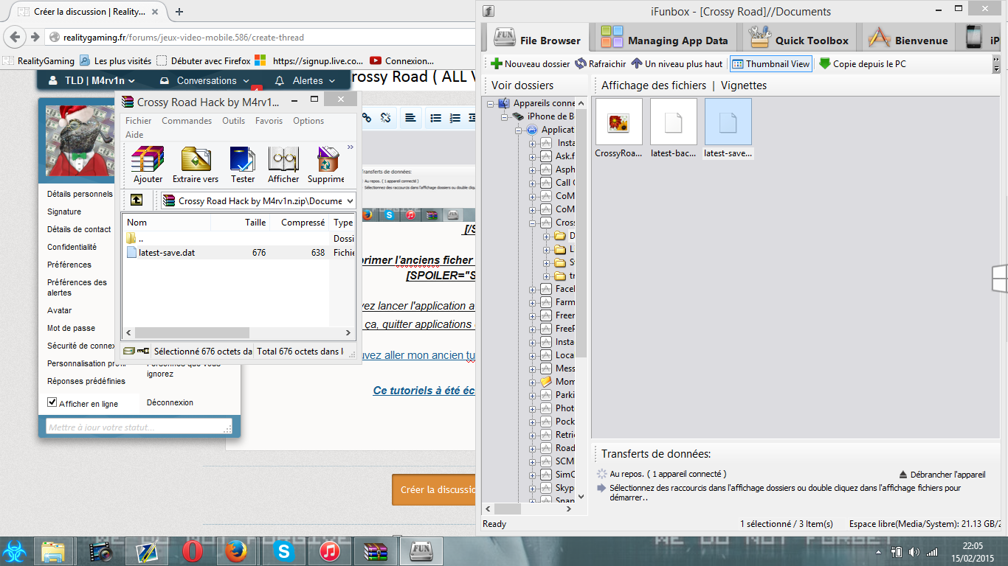Screen dimensions: 1008x566
Task: Click the forum editor numbered list icon
Action: point(455,118)
